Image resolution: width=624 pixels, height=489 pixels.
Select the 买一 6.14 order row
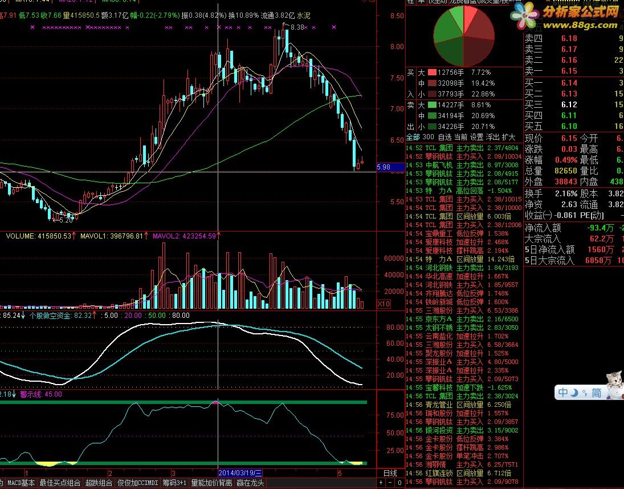click(574, 83)
